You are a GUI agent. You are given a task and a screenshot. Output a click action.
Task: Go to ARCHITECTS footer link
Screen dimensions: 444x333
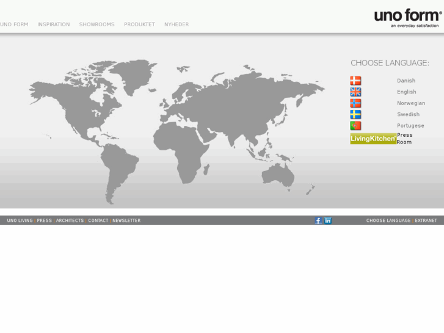70,221
